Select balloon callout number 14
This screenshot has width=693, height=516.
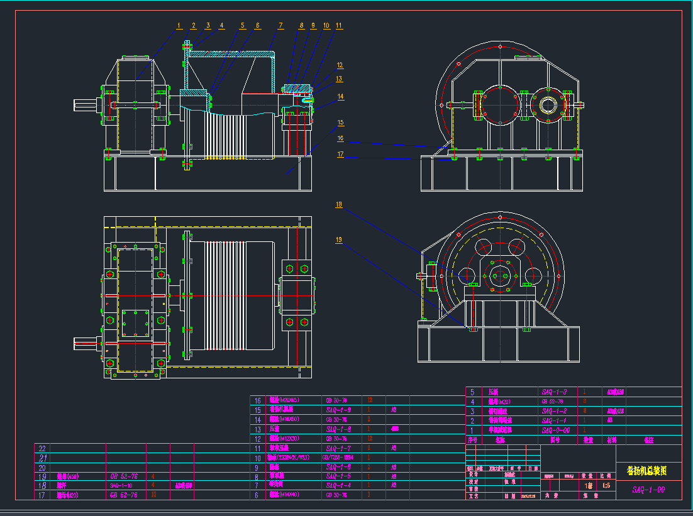coord(340,96)
